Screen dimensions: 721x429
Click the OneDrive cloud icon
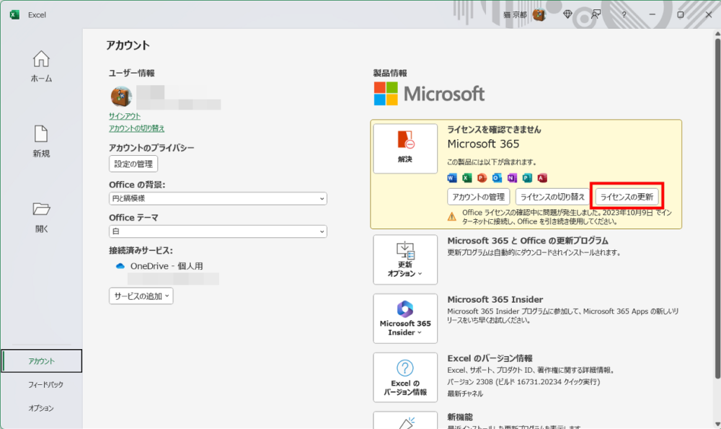pos(120,266)
